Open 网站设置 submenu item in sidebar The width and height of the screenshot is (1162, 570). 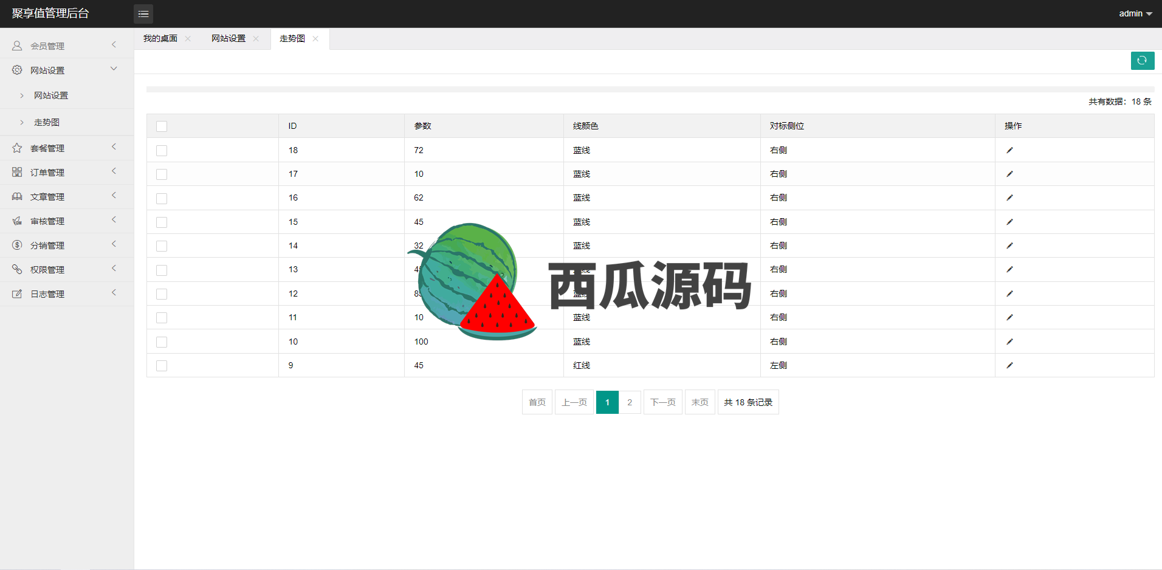(x=51, y=95)
